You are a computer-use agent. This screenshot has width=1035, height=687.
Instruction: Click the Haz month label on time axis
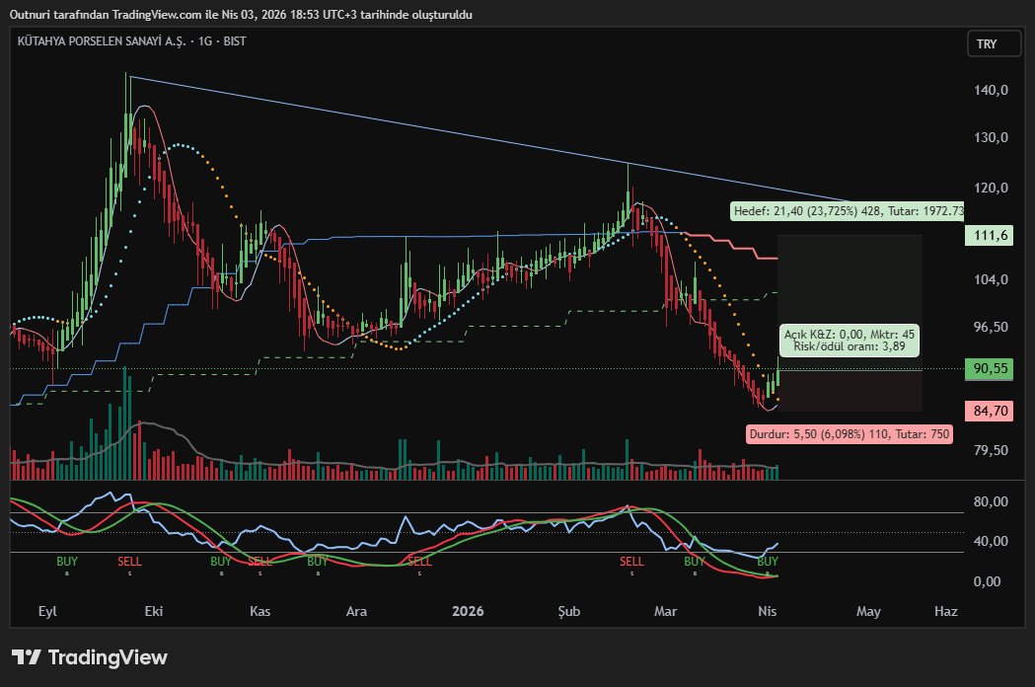(946, 611)
